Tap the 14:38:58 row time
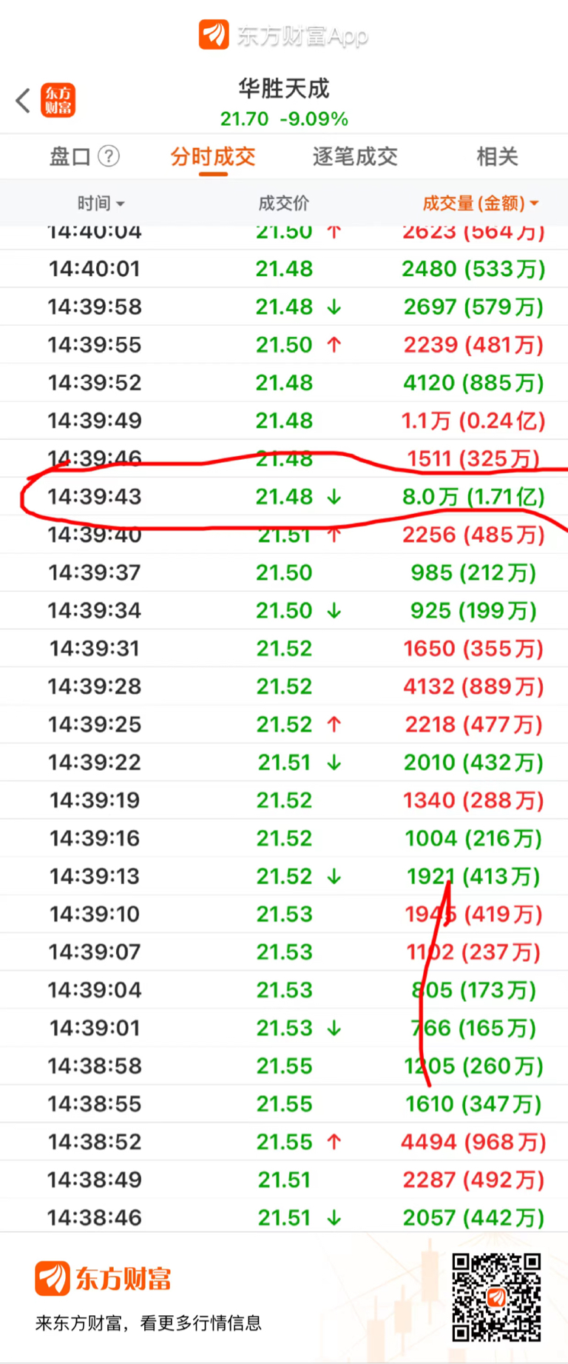Image resolution: width=568 pixels, height=1364 pixels. 95,1066
